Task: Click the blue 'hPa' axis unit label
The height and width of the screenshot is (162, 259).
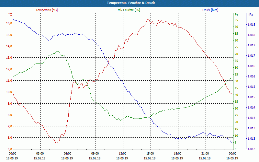Action: (x=250, y=15)
